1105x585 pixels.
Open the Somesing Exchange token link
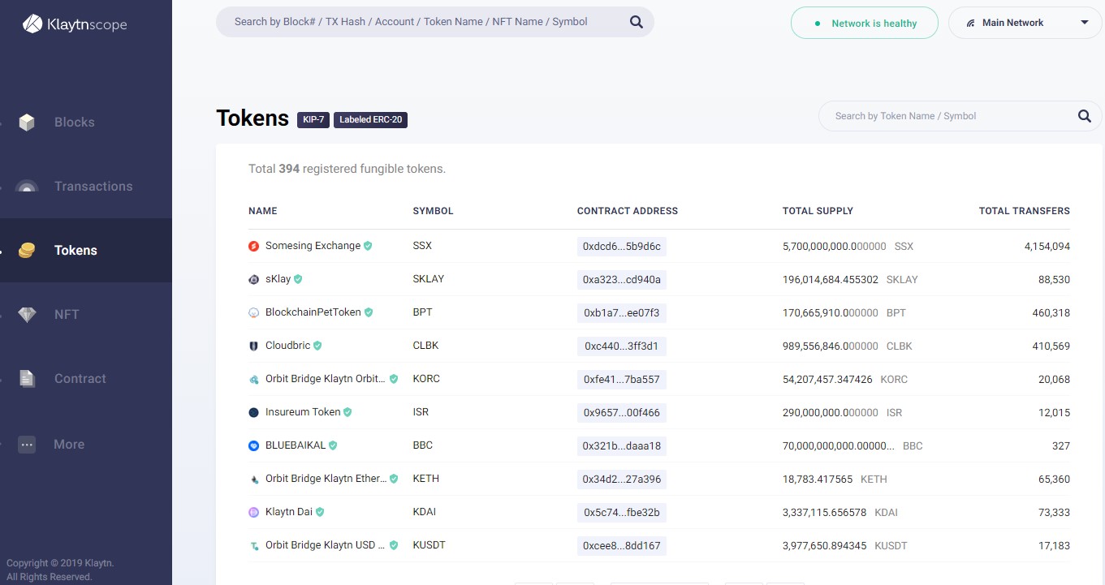313,246
